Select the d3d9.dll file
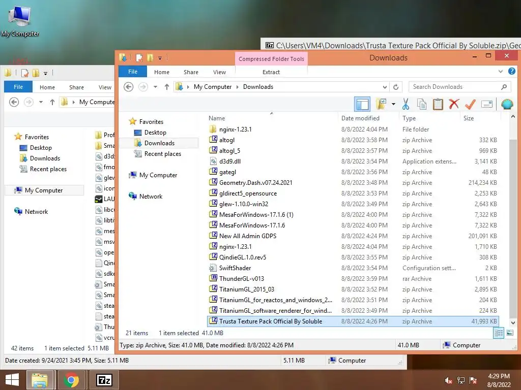This screenshot has height=390, width=521. point(229,161)
